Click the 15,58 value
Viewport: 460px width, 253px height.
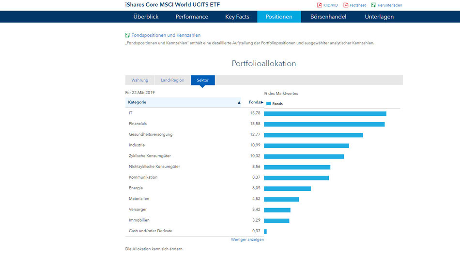point(255,124)
